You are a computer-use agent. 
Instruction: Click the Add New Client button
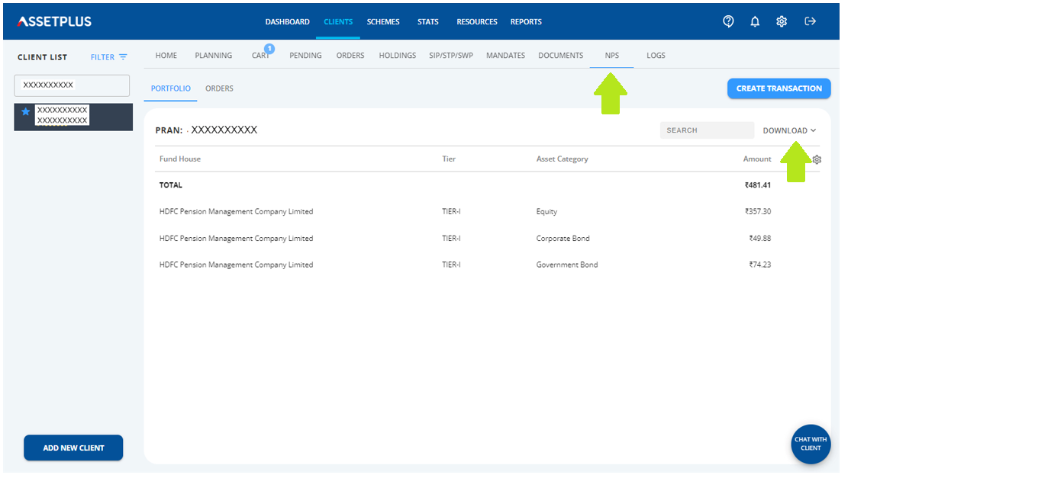[x=73, y=448]
